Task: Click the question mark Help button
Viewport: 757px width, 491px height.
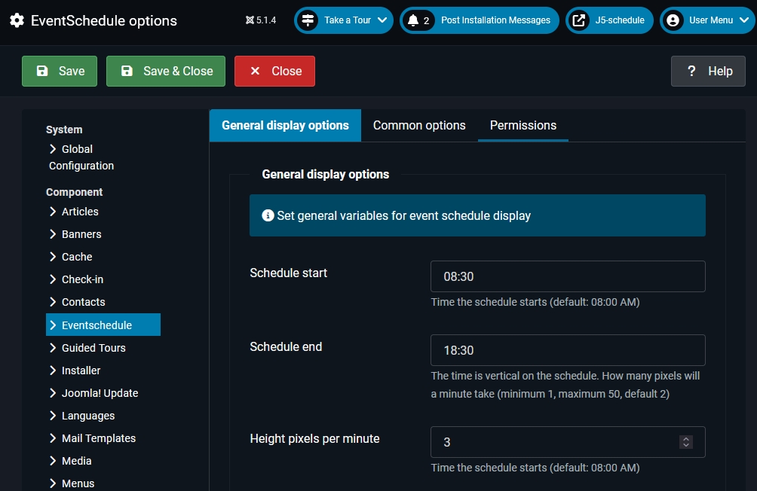Action: [x=708, y=71]
